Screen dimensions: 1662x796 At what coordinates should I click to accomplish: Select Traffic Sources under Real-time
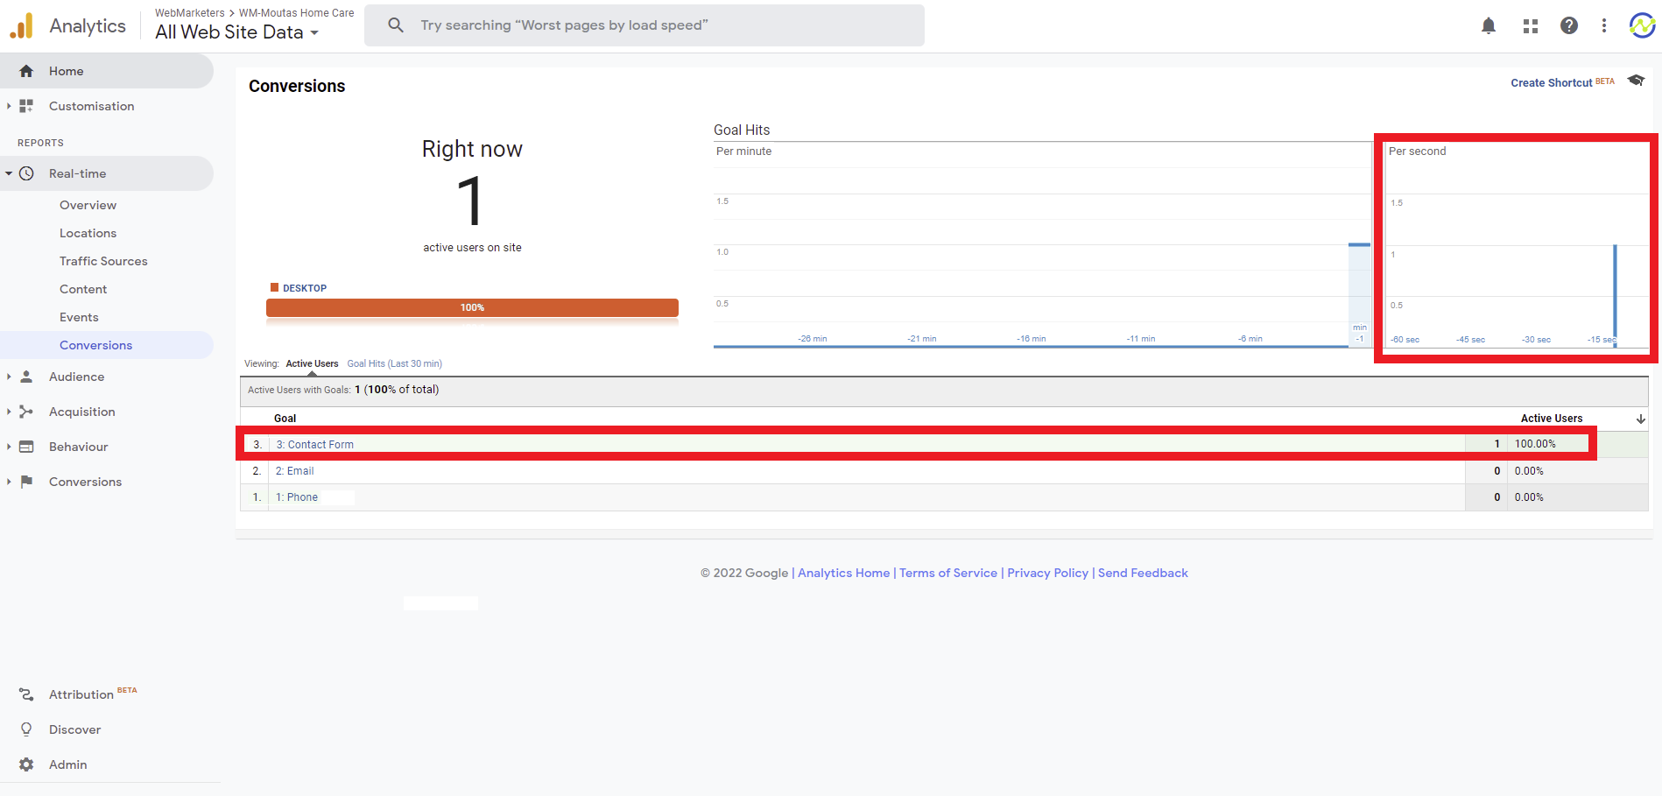103,261
